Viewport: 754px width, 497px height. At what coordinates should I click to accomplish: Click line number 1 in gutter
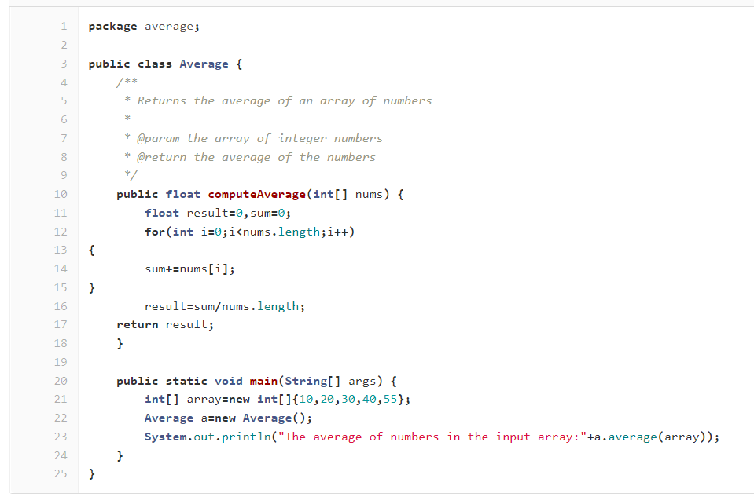click(64, 27)
